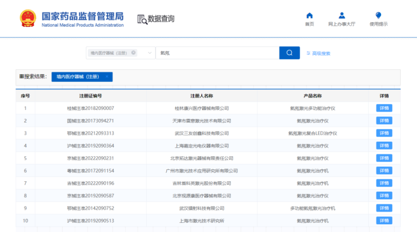View 详情 for 天津市雷意激光技术有限公司
This screenshot has width=417, height=232.
(x=384, y=121)
